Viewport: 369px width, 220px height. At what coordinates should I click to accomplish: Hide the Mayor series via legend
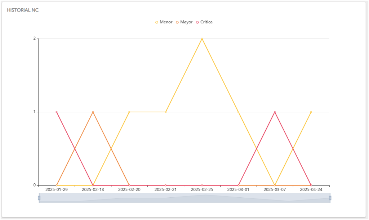pyautogui.click(x=184, y=22)
